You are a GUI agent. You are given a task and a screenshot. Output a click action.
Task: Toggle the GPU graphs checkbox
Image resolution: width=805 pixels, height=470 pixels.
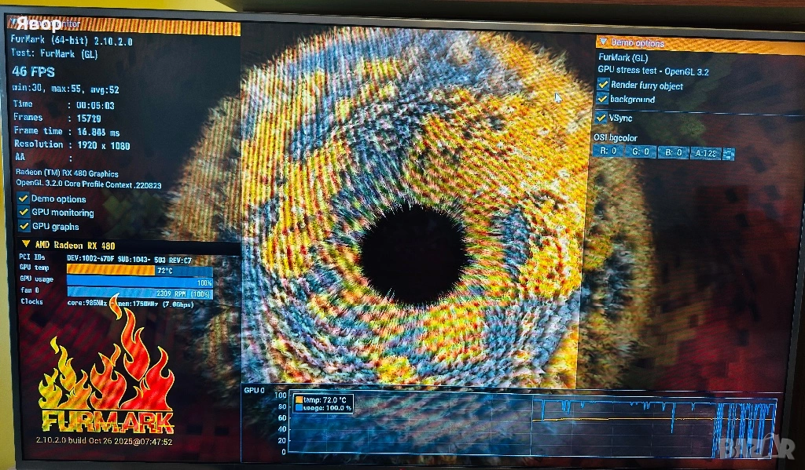tap(24, 227)
